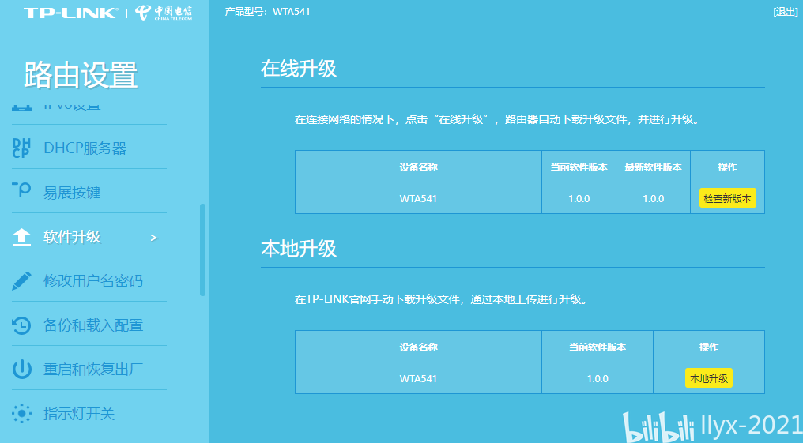Click the 最新软件版本 column header
The height and width of the screenshot is (443, 803).
[653, 167]
